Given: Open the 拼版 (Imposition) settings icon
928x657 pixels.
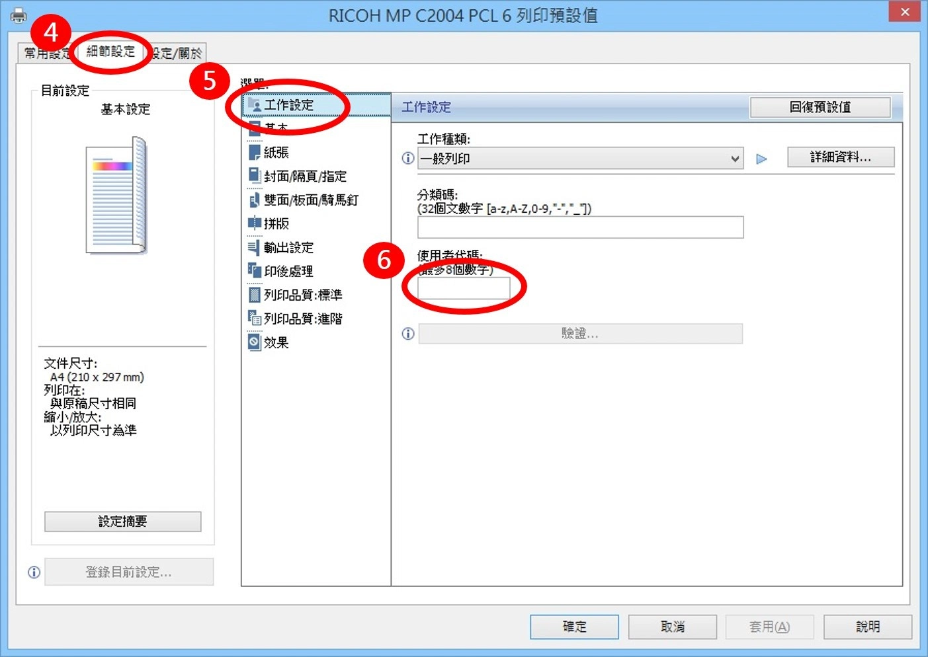Looking at the screenshot, I should [255, 223].
